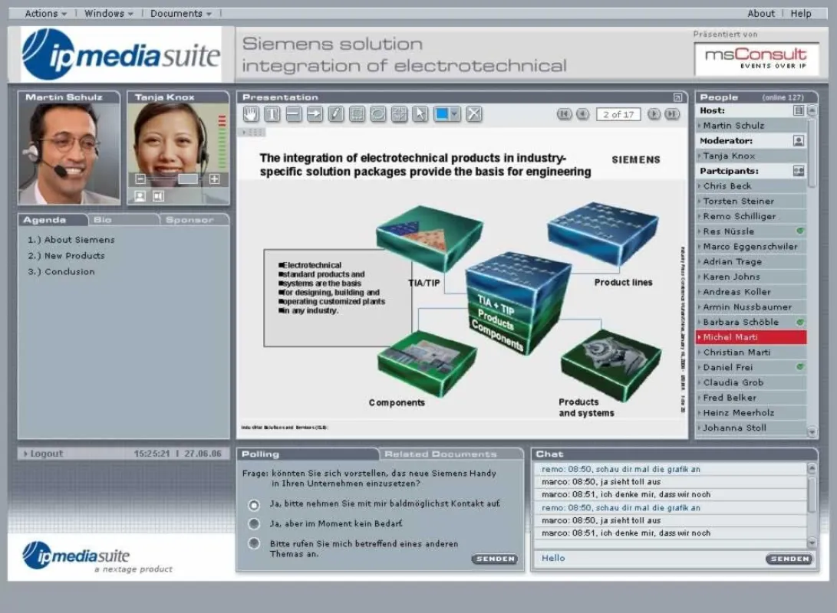Toggle Tanja Knox speaker mute icon
Image resolution: width=837 pixels, height=613 pixels.
pyautogui.click(x=159, y=196)
